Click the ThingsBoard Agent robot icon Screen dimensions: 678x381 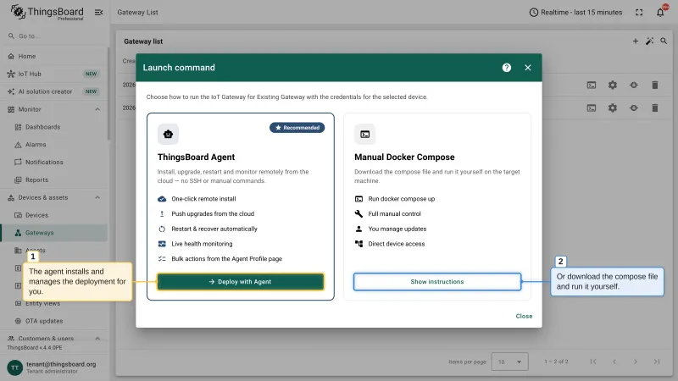168,134
